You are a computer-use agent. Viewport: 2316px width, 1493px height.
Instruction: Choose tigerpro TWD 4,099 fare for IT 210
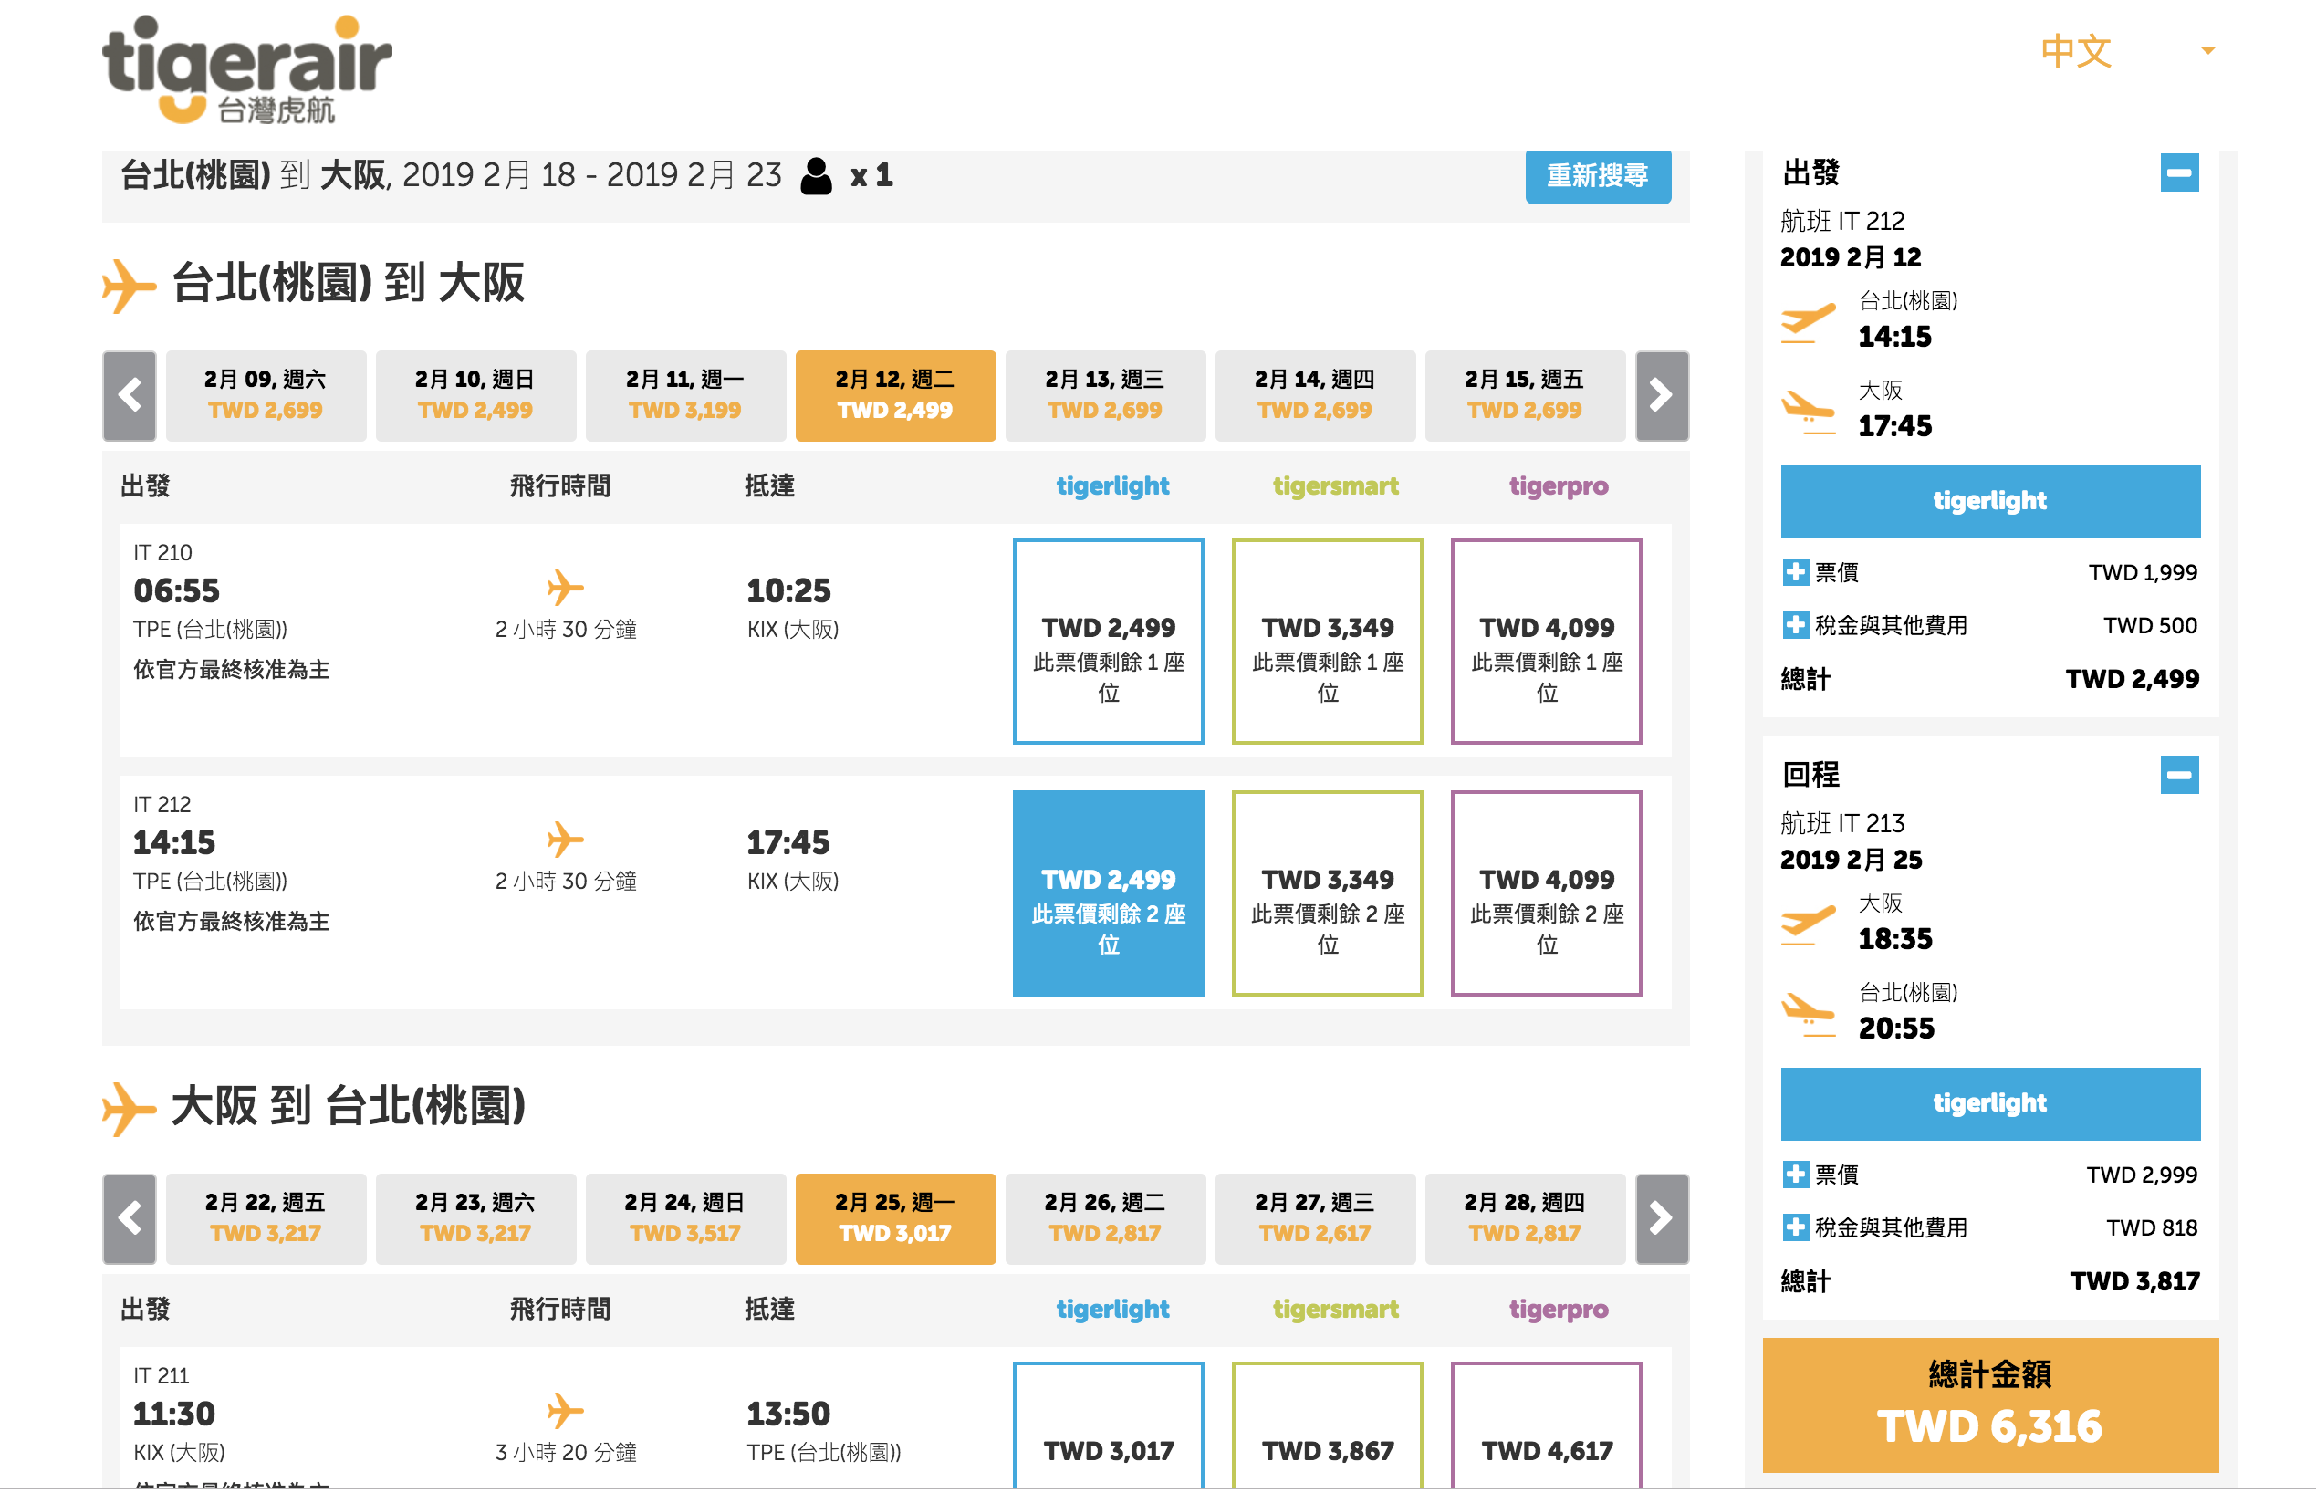pos(1546,641)
